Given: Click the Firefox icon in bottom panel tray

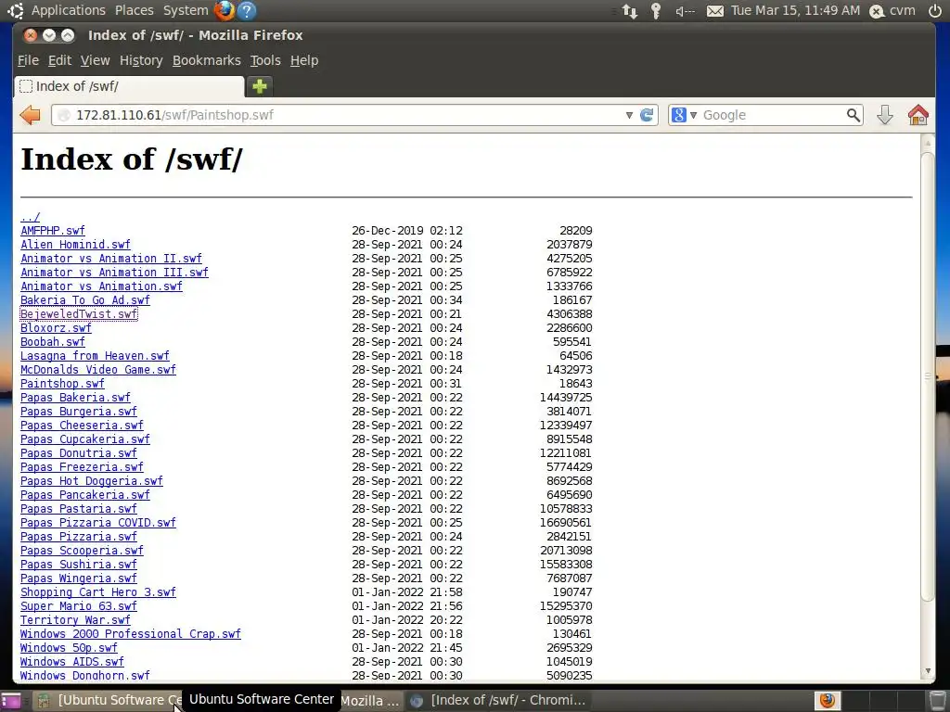Looking at the screenshot, I should click(827, 701).
